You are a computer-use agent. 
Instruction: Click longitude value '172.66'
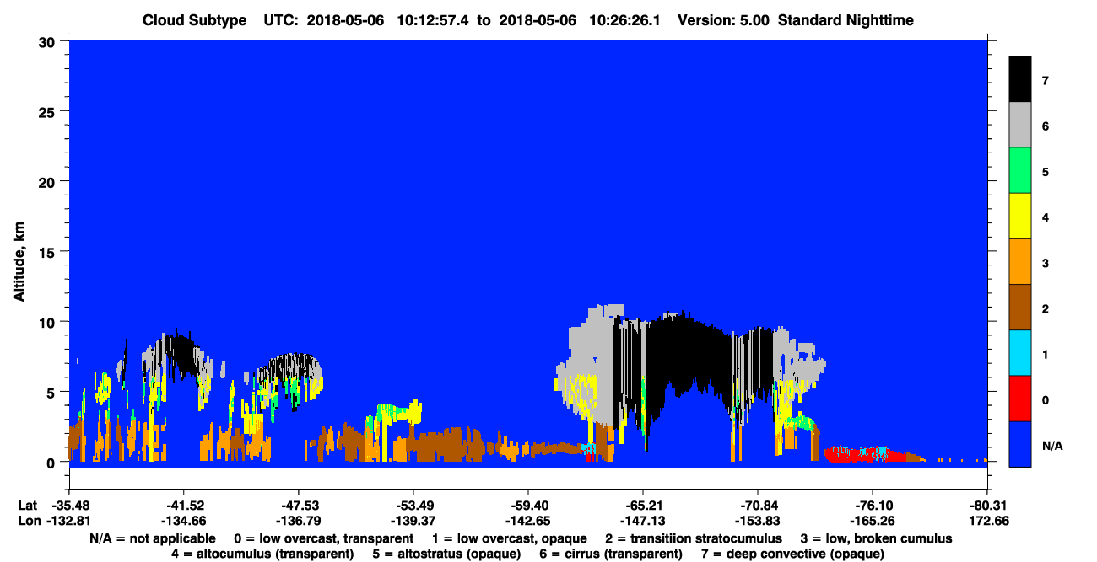pos(987,520)
